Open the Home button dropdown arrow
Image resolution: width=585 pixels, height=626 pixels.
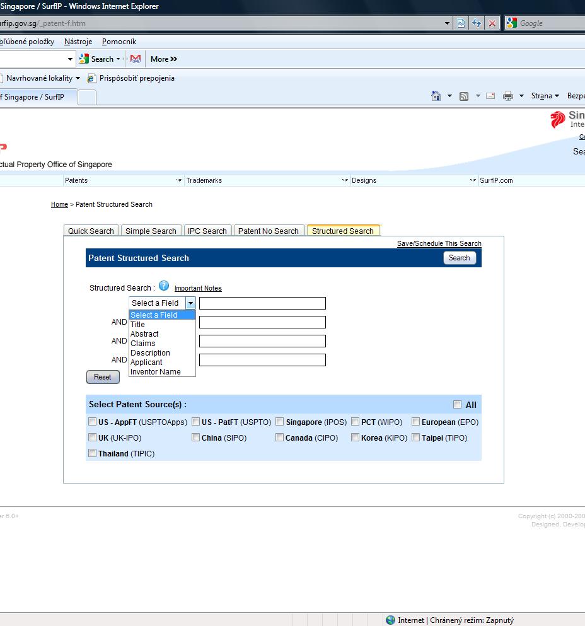pyautogui.click(x=449, y=96)
